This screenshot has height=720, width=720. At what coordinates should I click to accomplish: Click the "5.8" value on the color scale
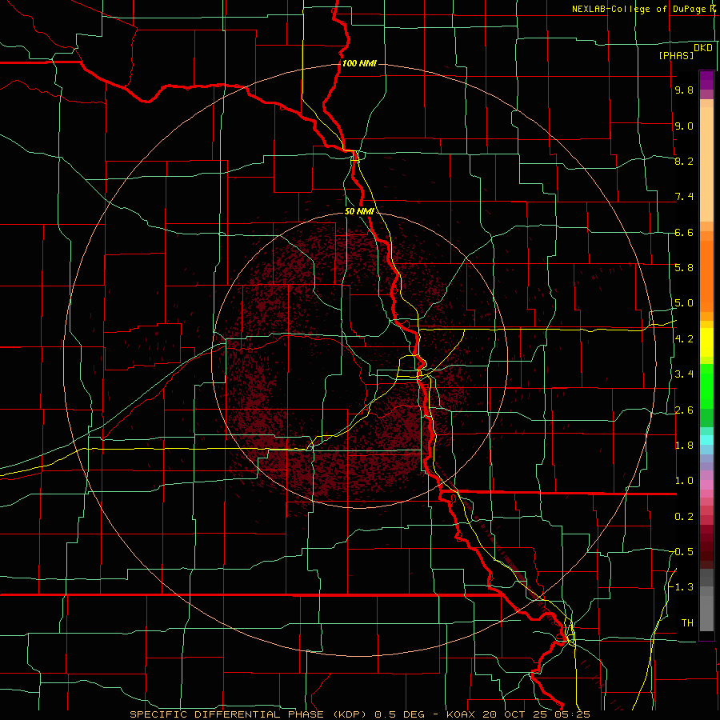coord(684,267)
